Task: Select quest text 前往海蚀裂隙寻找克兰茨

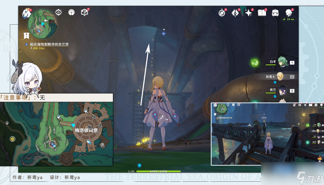Action: tap(49, 44)
